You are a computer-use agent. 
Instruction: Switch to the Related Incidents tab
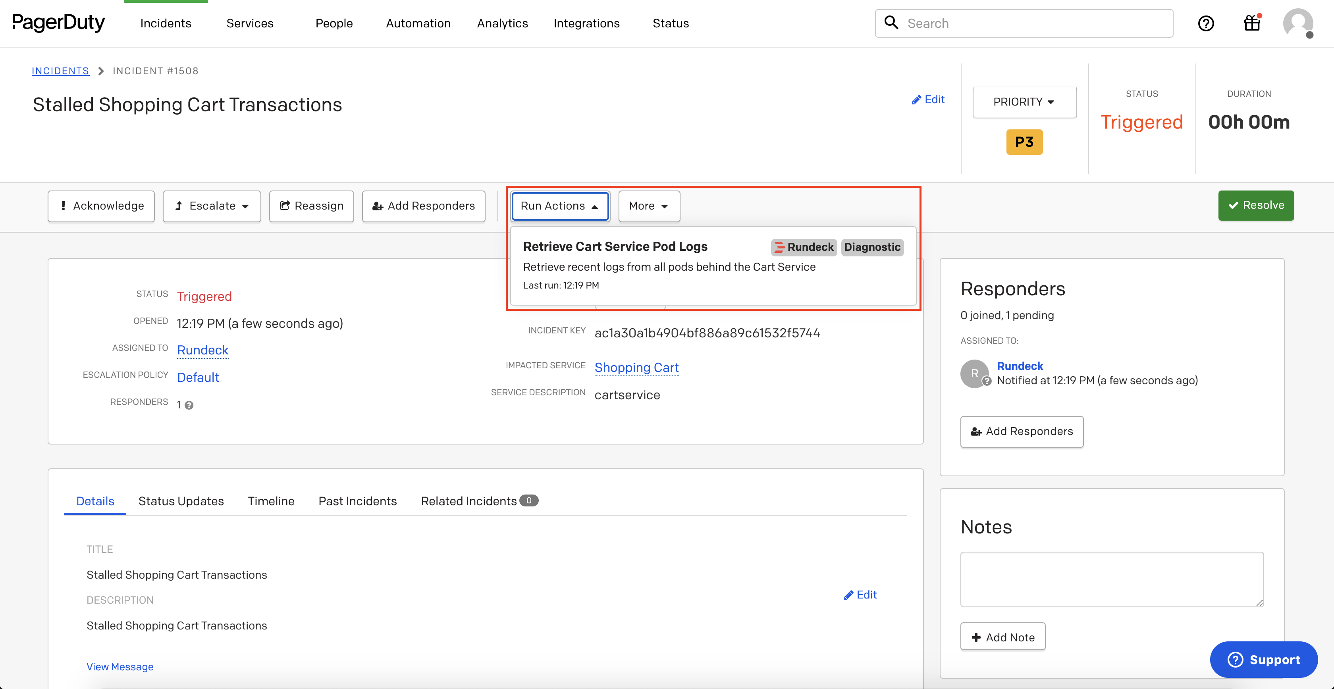480,501
